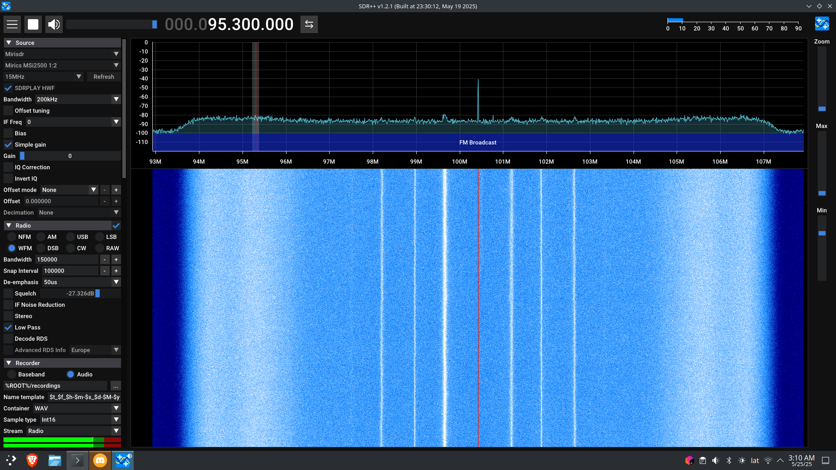Adjust the Gain slider

(x=70, y=156)
